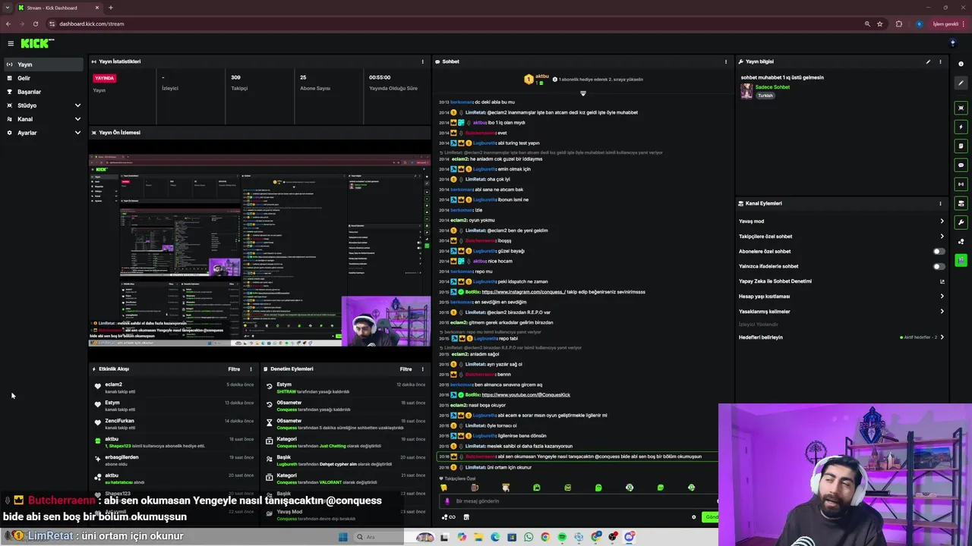
Task: Collapse the pinned gift banner arrow in chat
Action: (583, 93)
